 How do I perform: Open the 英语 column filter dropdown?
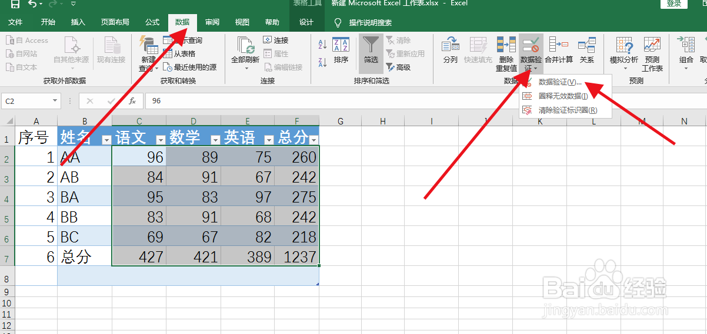pyautogui.click(x=269, y=140)
